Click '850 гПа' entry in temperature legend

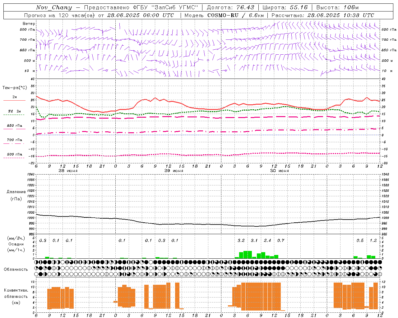click(14, 126)
